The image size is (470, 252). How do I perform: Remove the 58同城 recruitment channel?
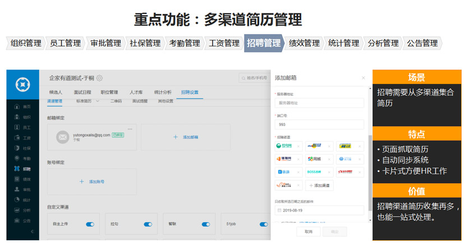329,159
